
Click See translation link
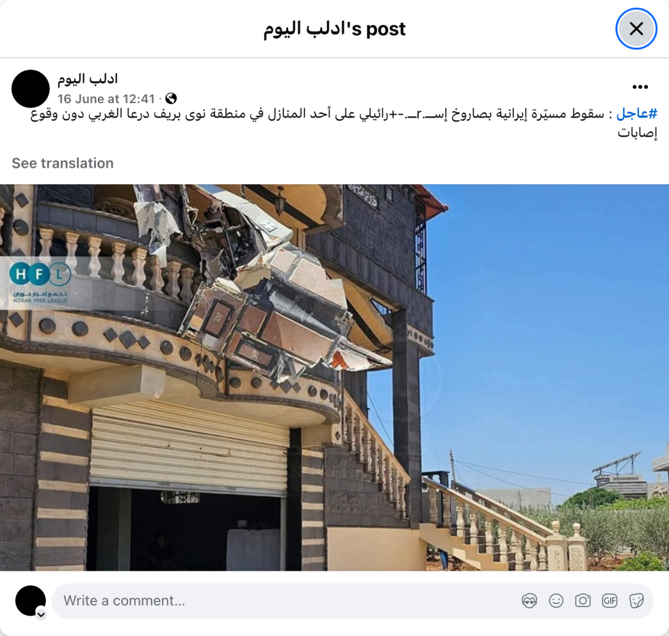tap(63, 163)
